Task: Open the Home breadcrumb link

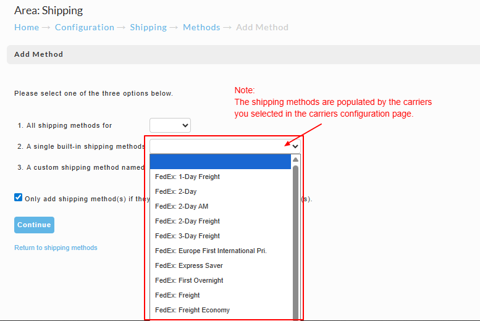Action: pyautogui.click(x=27, y=27)
